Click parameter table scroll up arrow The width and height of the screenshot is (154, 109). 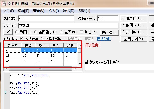pyautogui.click(x=80, y=46)
